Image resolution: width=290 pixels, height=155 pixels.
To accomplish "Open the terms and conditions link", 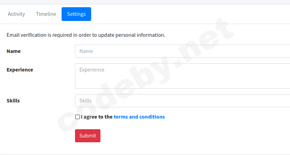I will (x=139, y=117).
